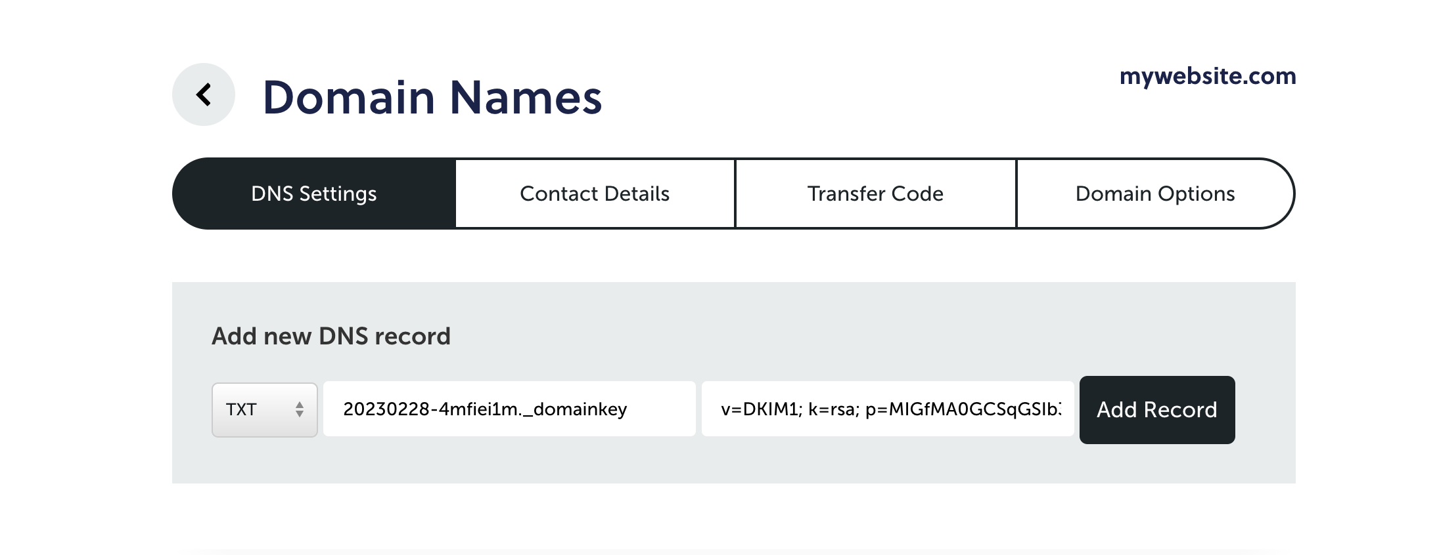The width and height of the screenshot is (1439, 555).
Task: Click the up/down arrows on the record type selector
Action: click(x=300, y=410)
